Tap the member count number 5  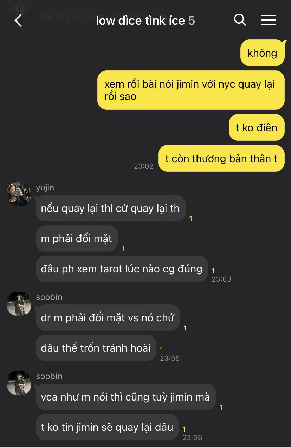tap(192, 21)
